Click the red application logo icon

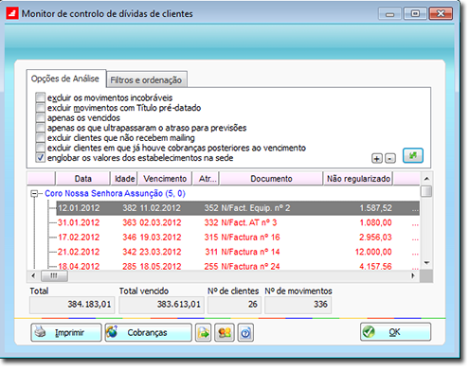[12, 13]
